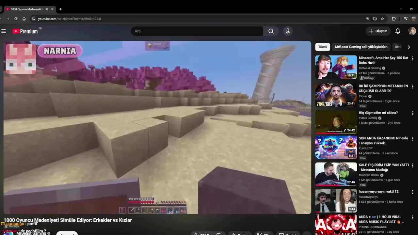Reload the current page

click(16, 19)
